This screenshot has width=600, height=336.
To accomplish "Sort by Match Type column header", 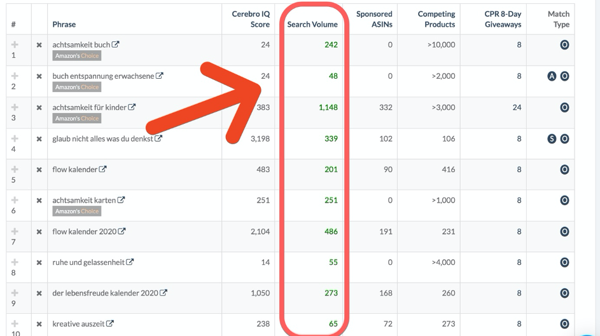I will click(x=558, y=19).
